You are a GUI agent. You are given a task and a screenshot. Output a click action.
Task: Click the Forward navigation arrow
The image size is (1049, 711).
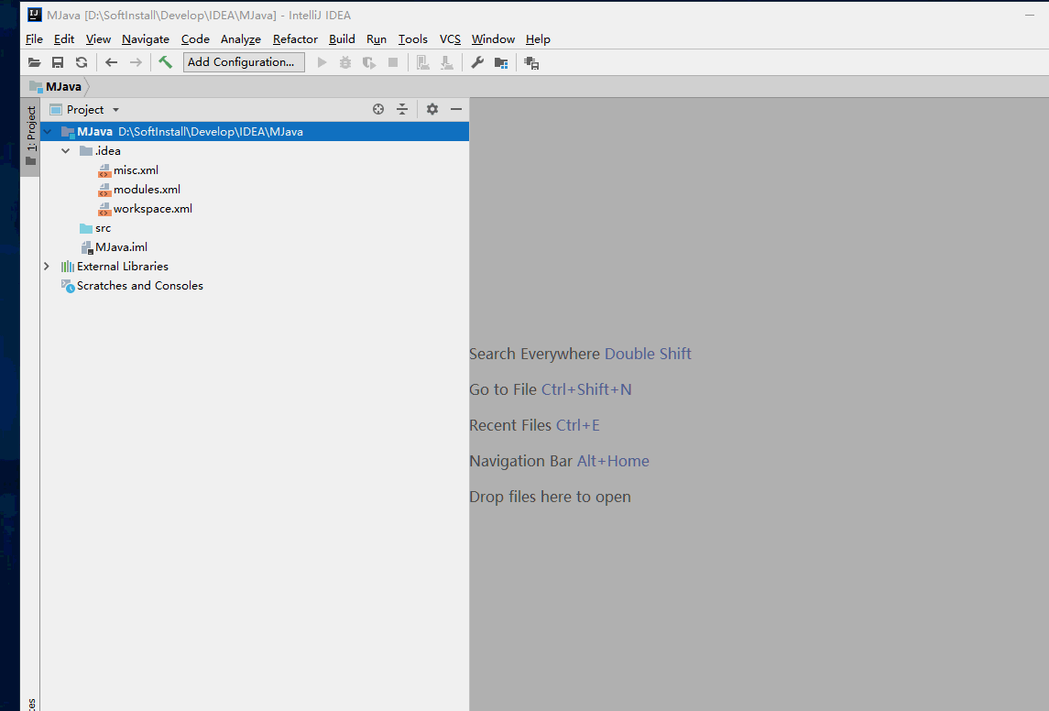[x=136, y=62]
